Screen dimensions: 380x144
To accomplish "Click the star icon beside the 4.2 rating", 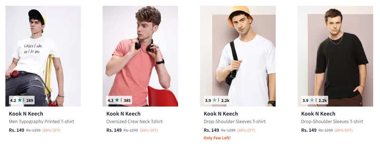I will [x=20, y=100].
